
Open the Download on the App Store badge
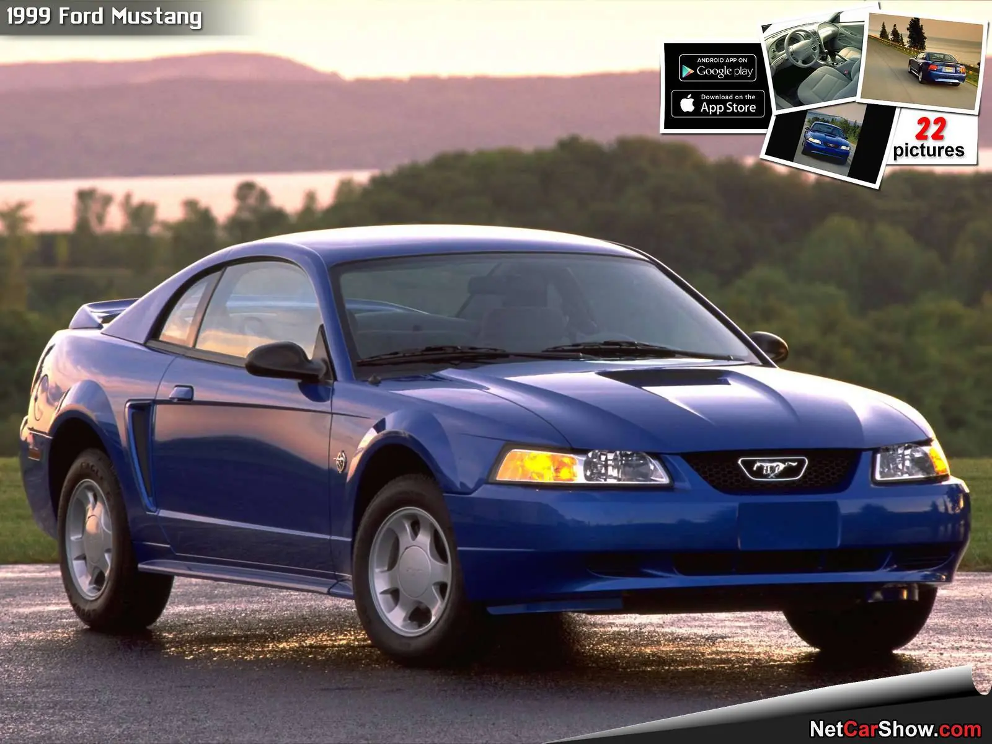(717, 104)
